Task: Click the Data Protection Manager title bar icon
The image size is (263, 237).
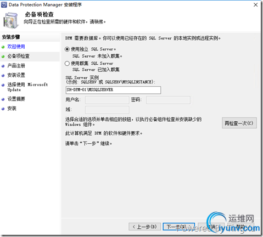Action: pos(4,5)
